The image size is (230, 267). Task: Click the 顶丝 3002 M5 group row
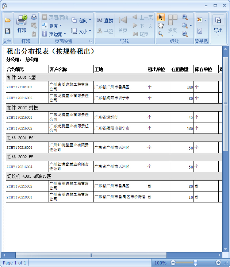114,157
